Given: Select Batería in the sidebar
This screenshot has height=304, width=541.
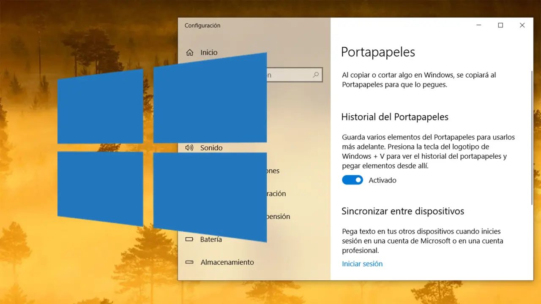Looking at the screenshot, I should point(211,239).
